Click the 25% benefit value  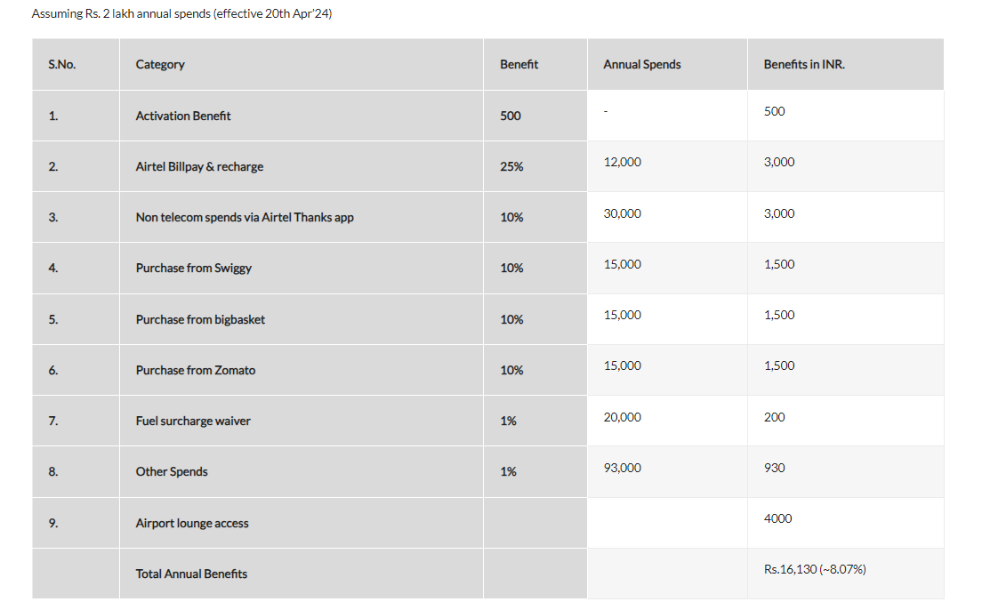click(x=511, y=166)
